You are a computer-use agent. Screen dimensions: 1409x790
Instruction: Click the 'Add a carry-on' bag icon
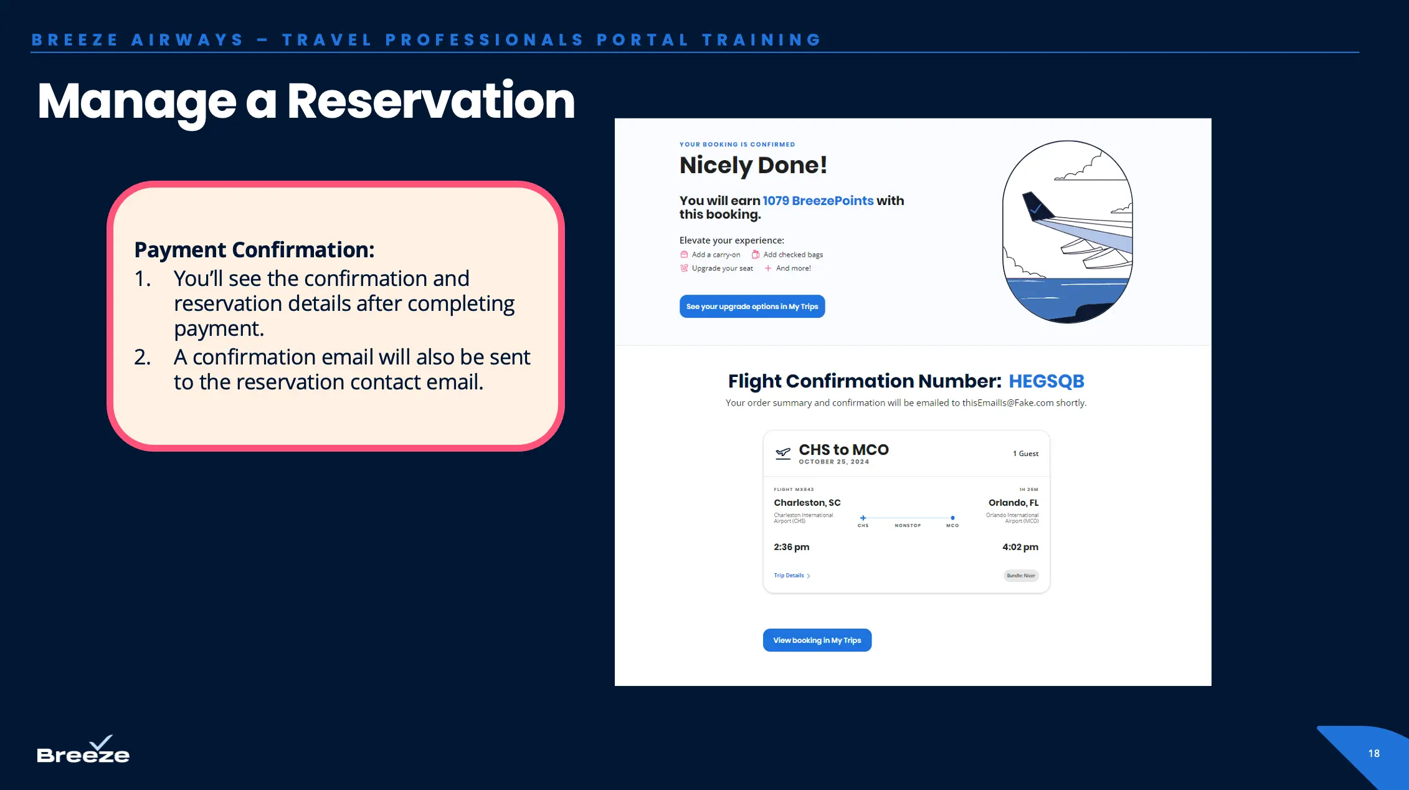pyautogui.click(x=684, y=254)
